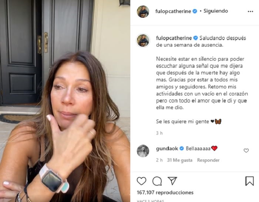Click 167,107 reproducciones count
The width and height of the screenshot is (259, 202).
click(x=165, y=192)
